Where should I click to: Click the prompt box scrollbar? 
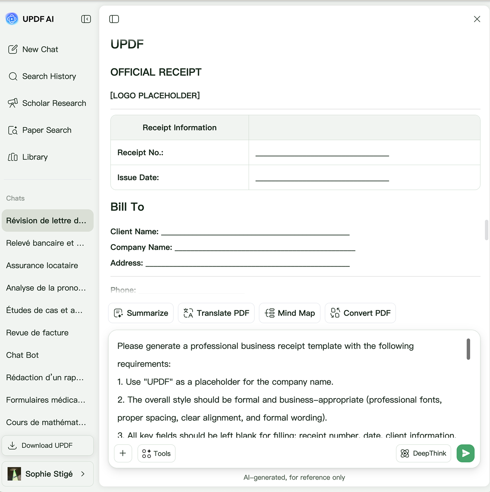(x=468, y=349)
